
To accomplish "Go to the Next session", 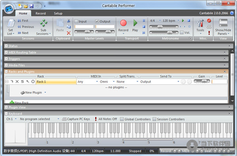I will tap(23, 33).
